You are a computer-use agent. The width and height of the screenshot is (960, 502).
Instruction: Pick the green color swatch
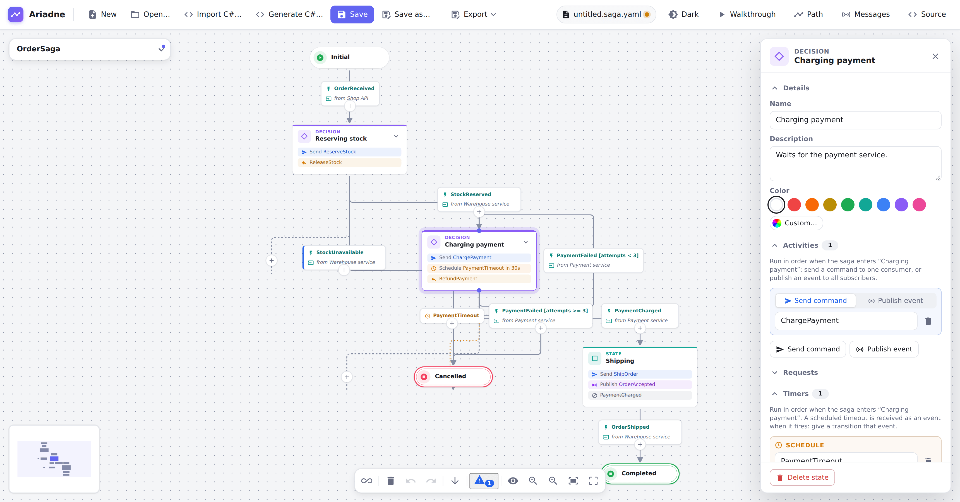click(848, 204)
